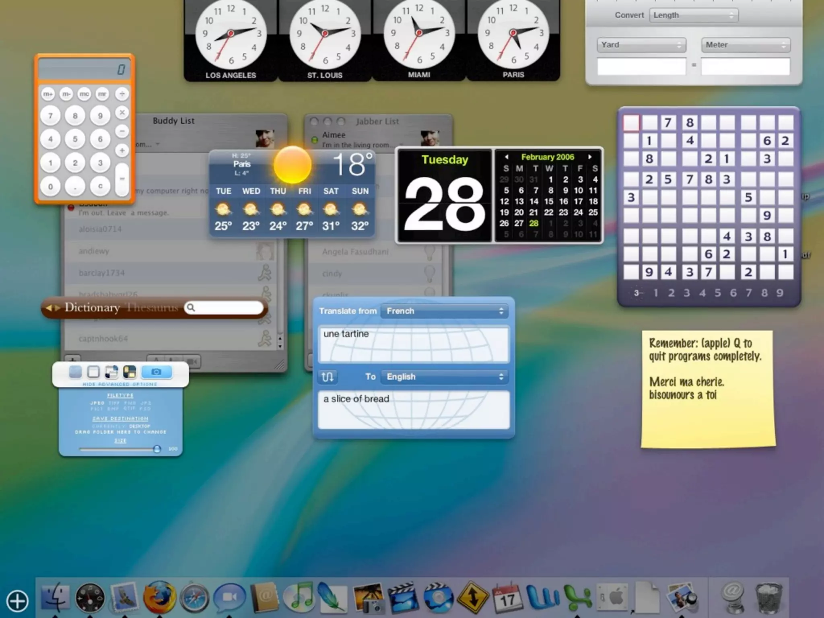The height and width of the screenshot is (618, 824).
Task: Select the JPEG filetype option
Action: (97, 403)
